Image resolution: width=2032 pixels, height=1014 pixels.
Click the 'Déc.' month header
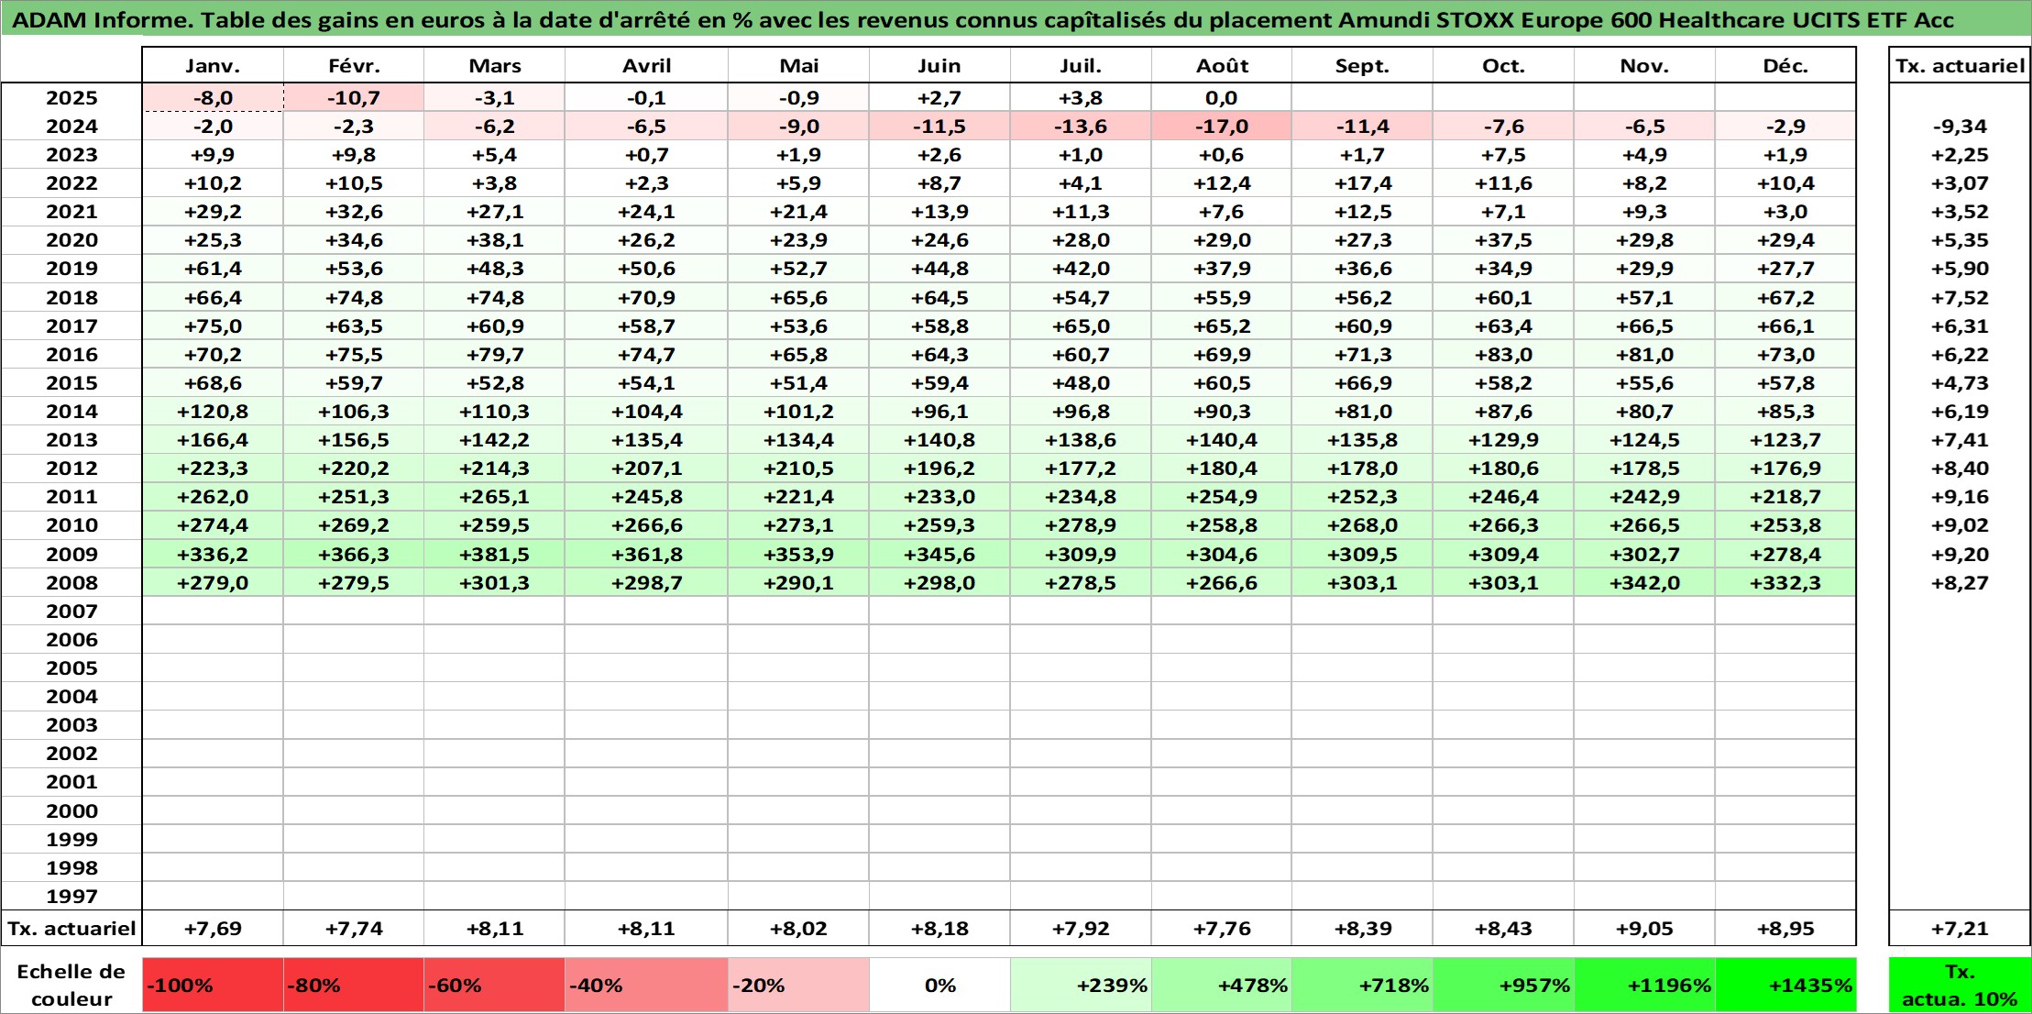coord(1785,66)
